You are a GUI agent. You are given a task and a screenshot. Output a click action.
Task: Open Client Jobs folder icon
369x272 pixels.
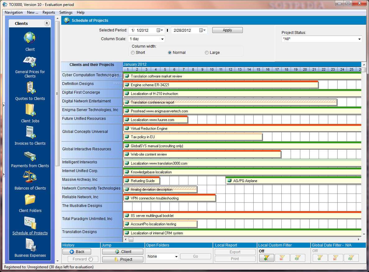click(30, 110)
